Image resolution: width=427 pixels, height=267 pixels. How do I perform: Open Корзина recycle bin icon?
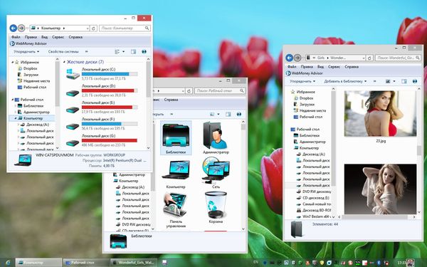[216, 207]
